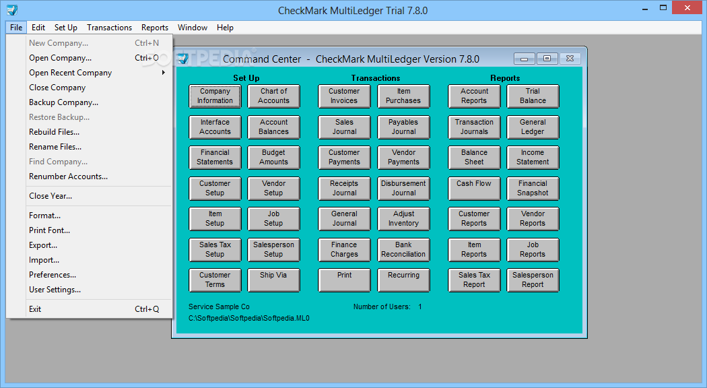
Task: Select Format menu entry
Action: [x=90, y=215]
